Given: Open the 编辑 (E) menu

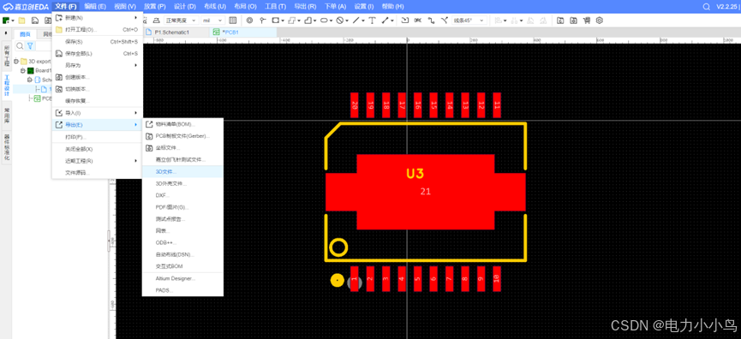Looking at the screenshot, I should click(x=95, y=7).
